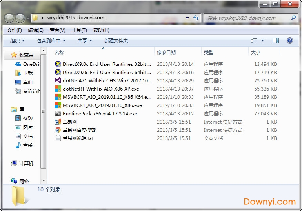Screen dimensions: 302x211
Task: Select MSVBCRT_AIO_2019.01.10_X86.exe file icon
Action: [58, 105]
